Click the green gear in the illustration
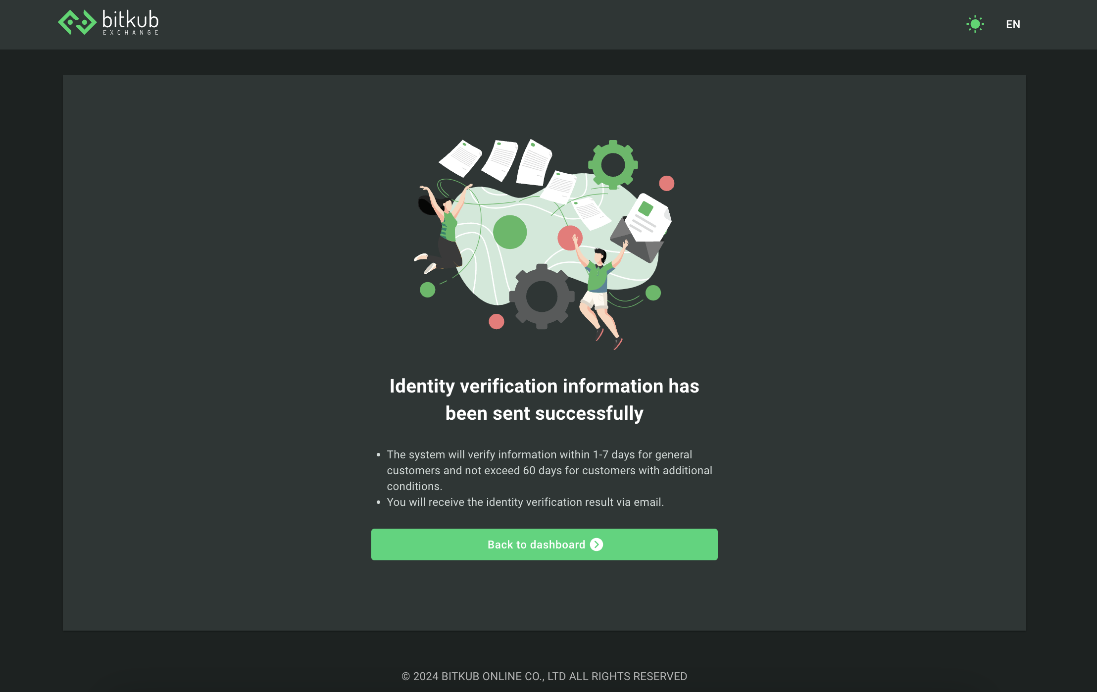The height and width of the screenshot is (692, 1097). click(x=613, y=165)
